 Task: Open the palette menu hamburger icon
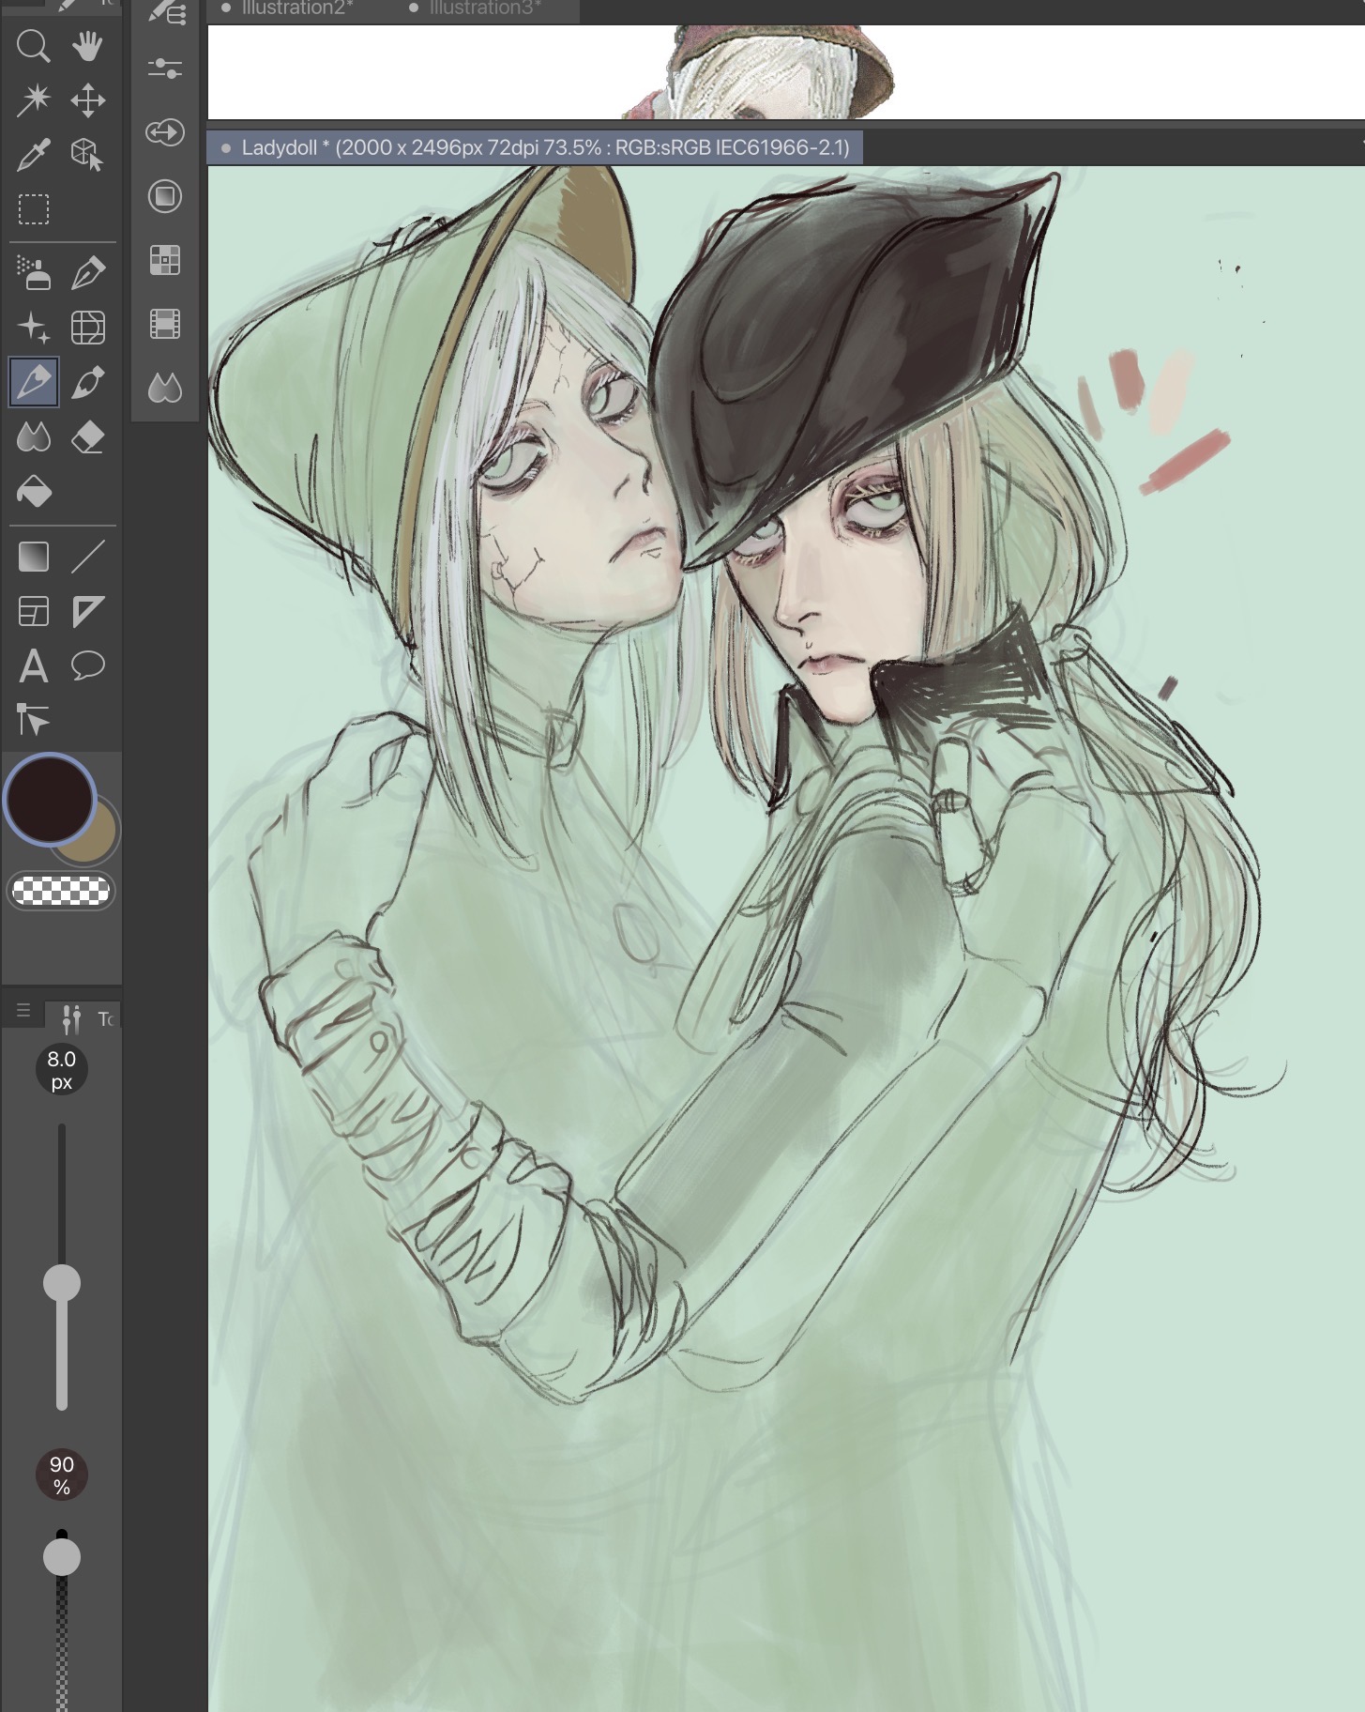tap(23, 1011)
